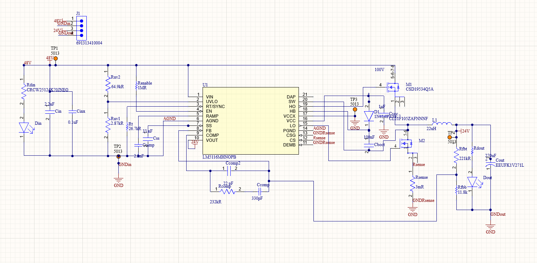The image size is (537, 263).
Task: Click the 1MR value label
Action: pos(142,88)
